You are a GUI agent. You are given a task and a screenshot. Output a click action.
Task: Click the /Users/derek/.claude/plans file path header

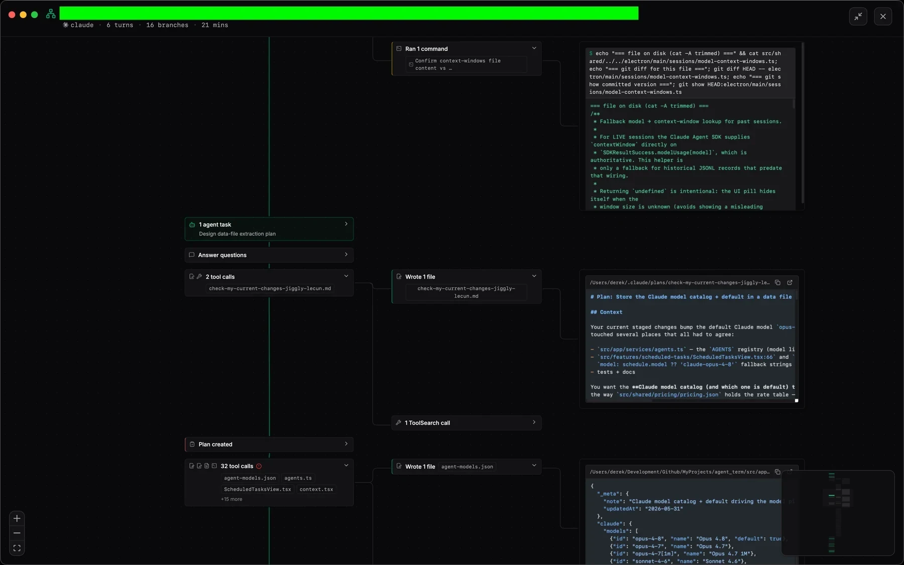[680, 282]
